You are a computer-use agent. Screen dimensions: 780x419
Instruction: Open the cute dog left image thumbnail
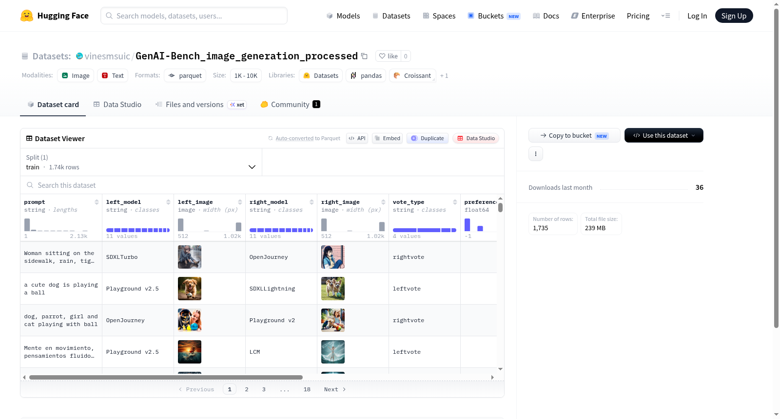(190, 289)
